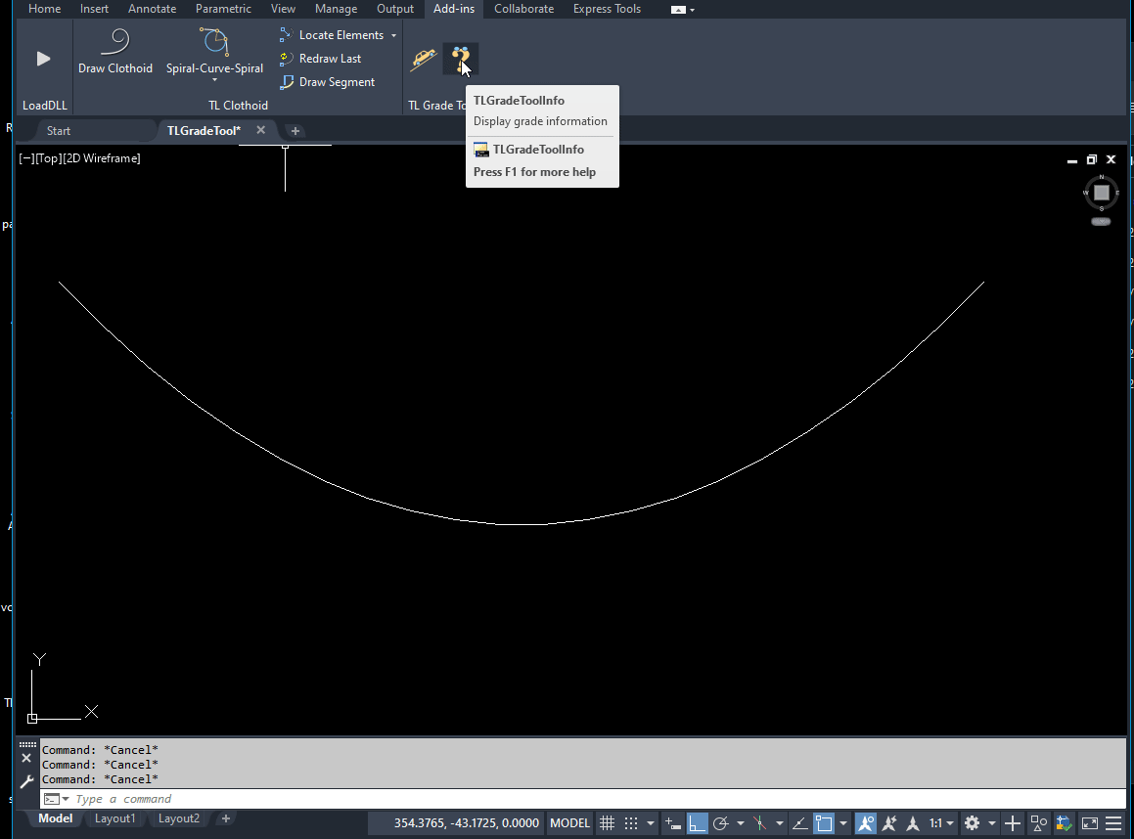Click the UCS icon origin in viewport

(x=32, y=719)
